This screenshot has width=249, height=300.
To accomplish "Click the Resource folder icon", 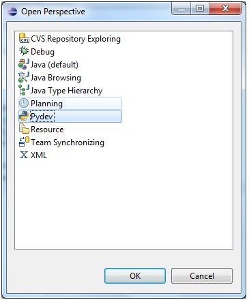I will pyautogui.click(x=24, y=129).
